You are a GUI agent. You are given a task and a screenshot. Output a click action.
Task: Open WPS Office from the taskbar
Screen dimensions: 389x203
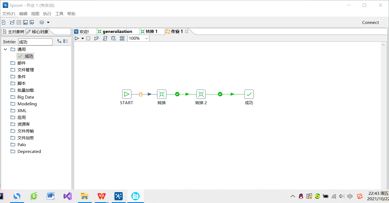[102, 196]
